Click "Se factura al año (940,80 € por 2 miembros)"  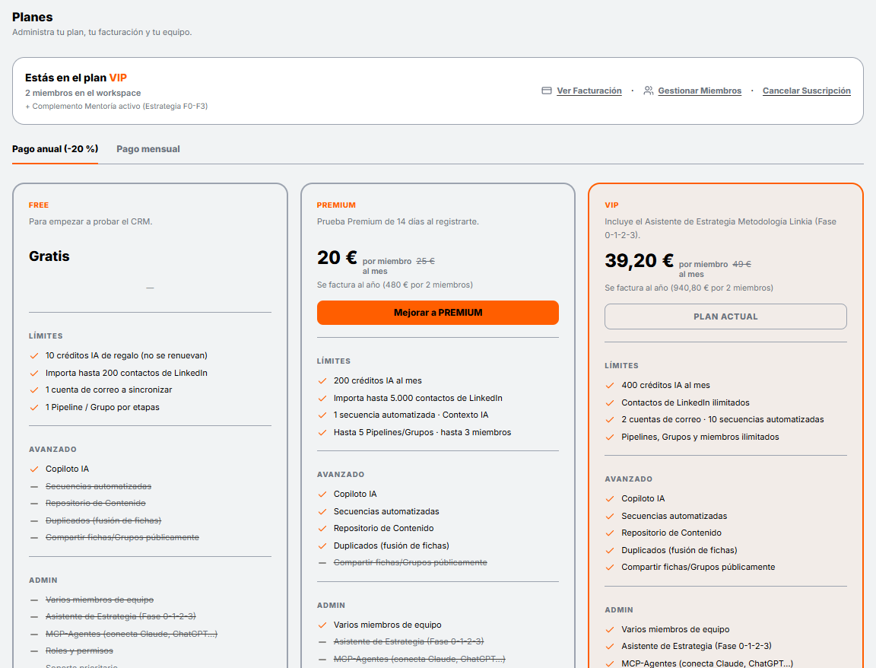point(689,288)
